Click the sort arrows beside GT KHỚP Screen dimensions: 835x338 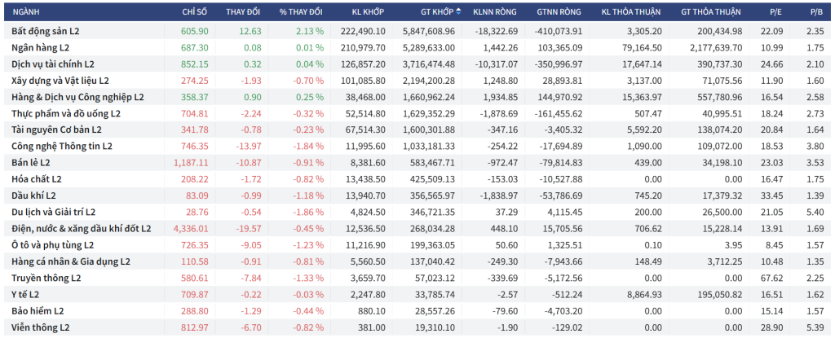click(459, 11)
